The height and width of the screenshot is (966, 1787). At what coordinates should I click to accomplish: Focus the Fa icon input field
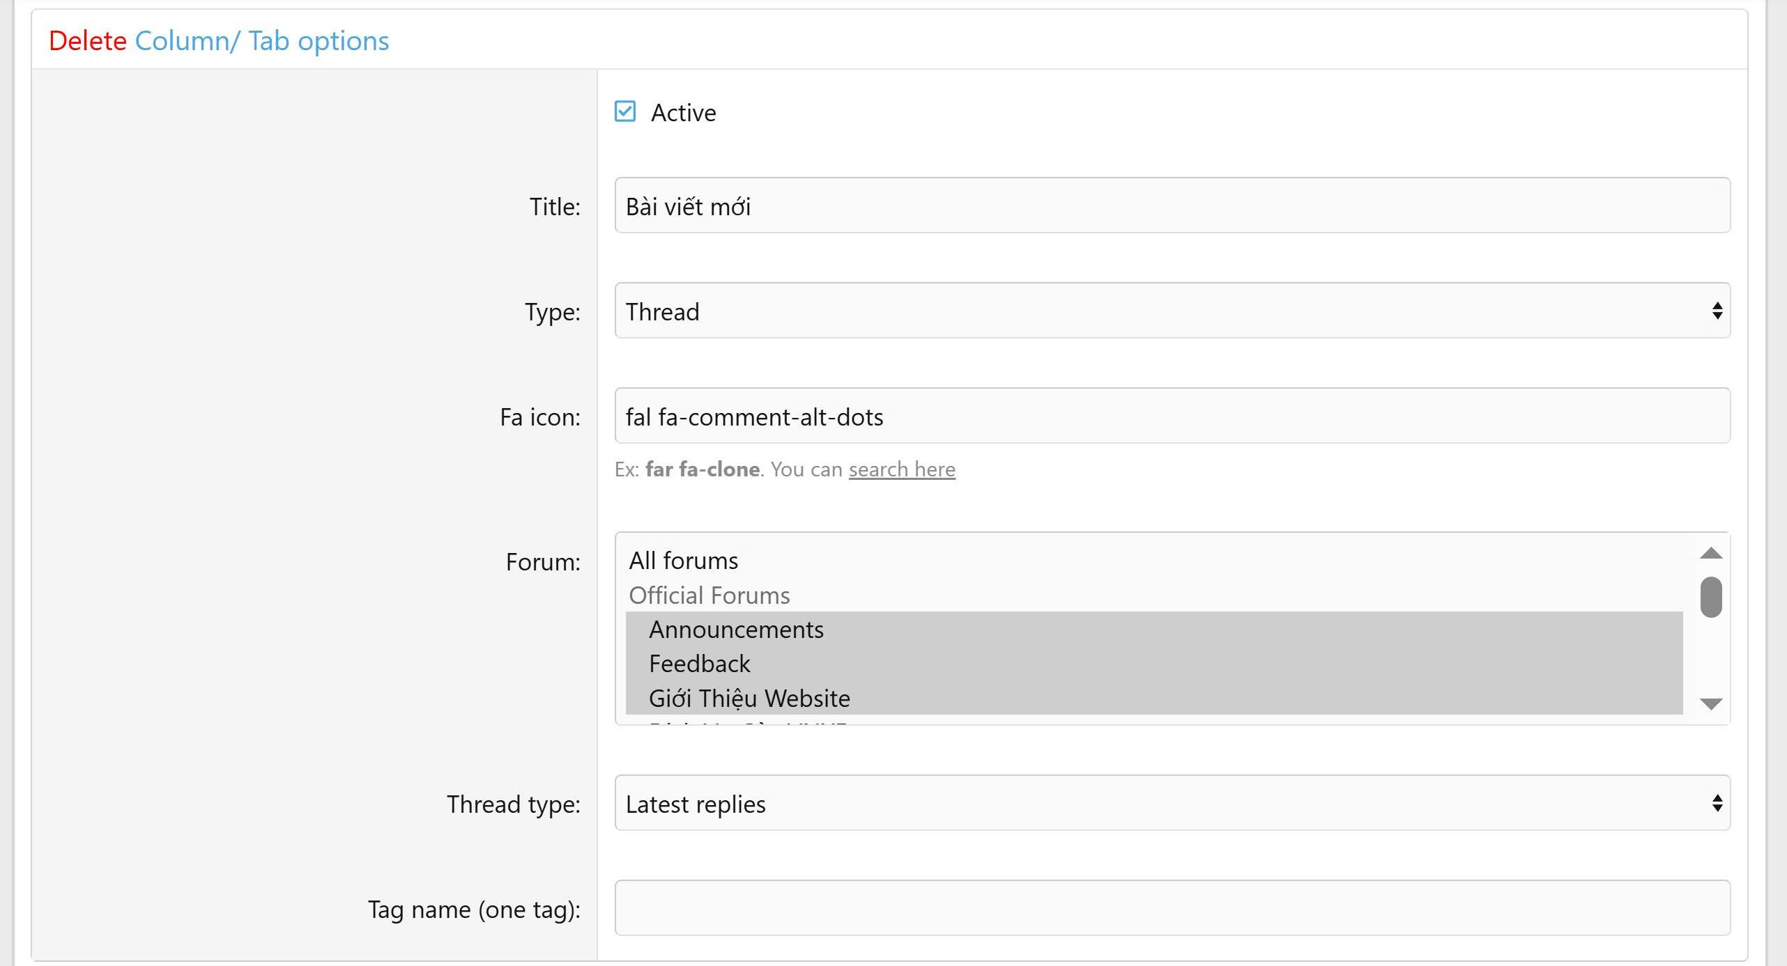(1171, 416)
